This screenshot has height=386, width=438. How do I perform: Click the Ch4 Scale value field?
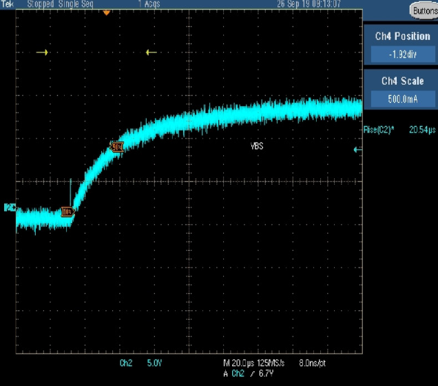click(x=400, y=99)
